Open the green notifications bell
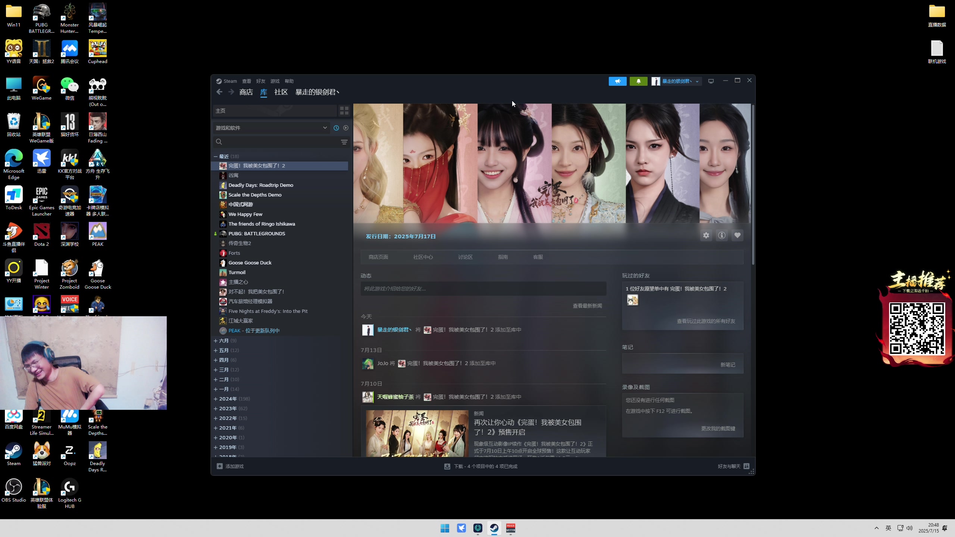The height and width of the screenshot is (537, 955). [639, 81]
